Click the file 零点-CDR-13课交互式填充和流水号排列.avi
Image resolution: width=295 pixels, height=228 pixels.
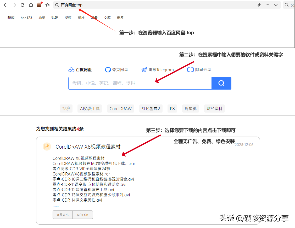(91, 195)
